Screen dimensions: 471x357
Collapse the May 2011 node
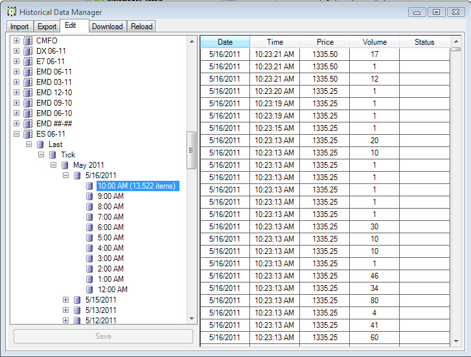pos(54,165)
